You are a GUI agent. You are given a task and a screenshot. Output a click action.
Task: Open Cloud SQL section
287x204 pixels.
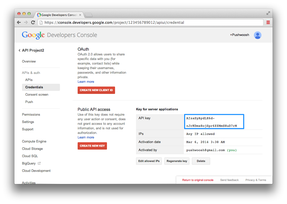(30, 156)
